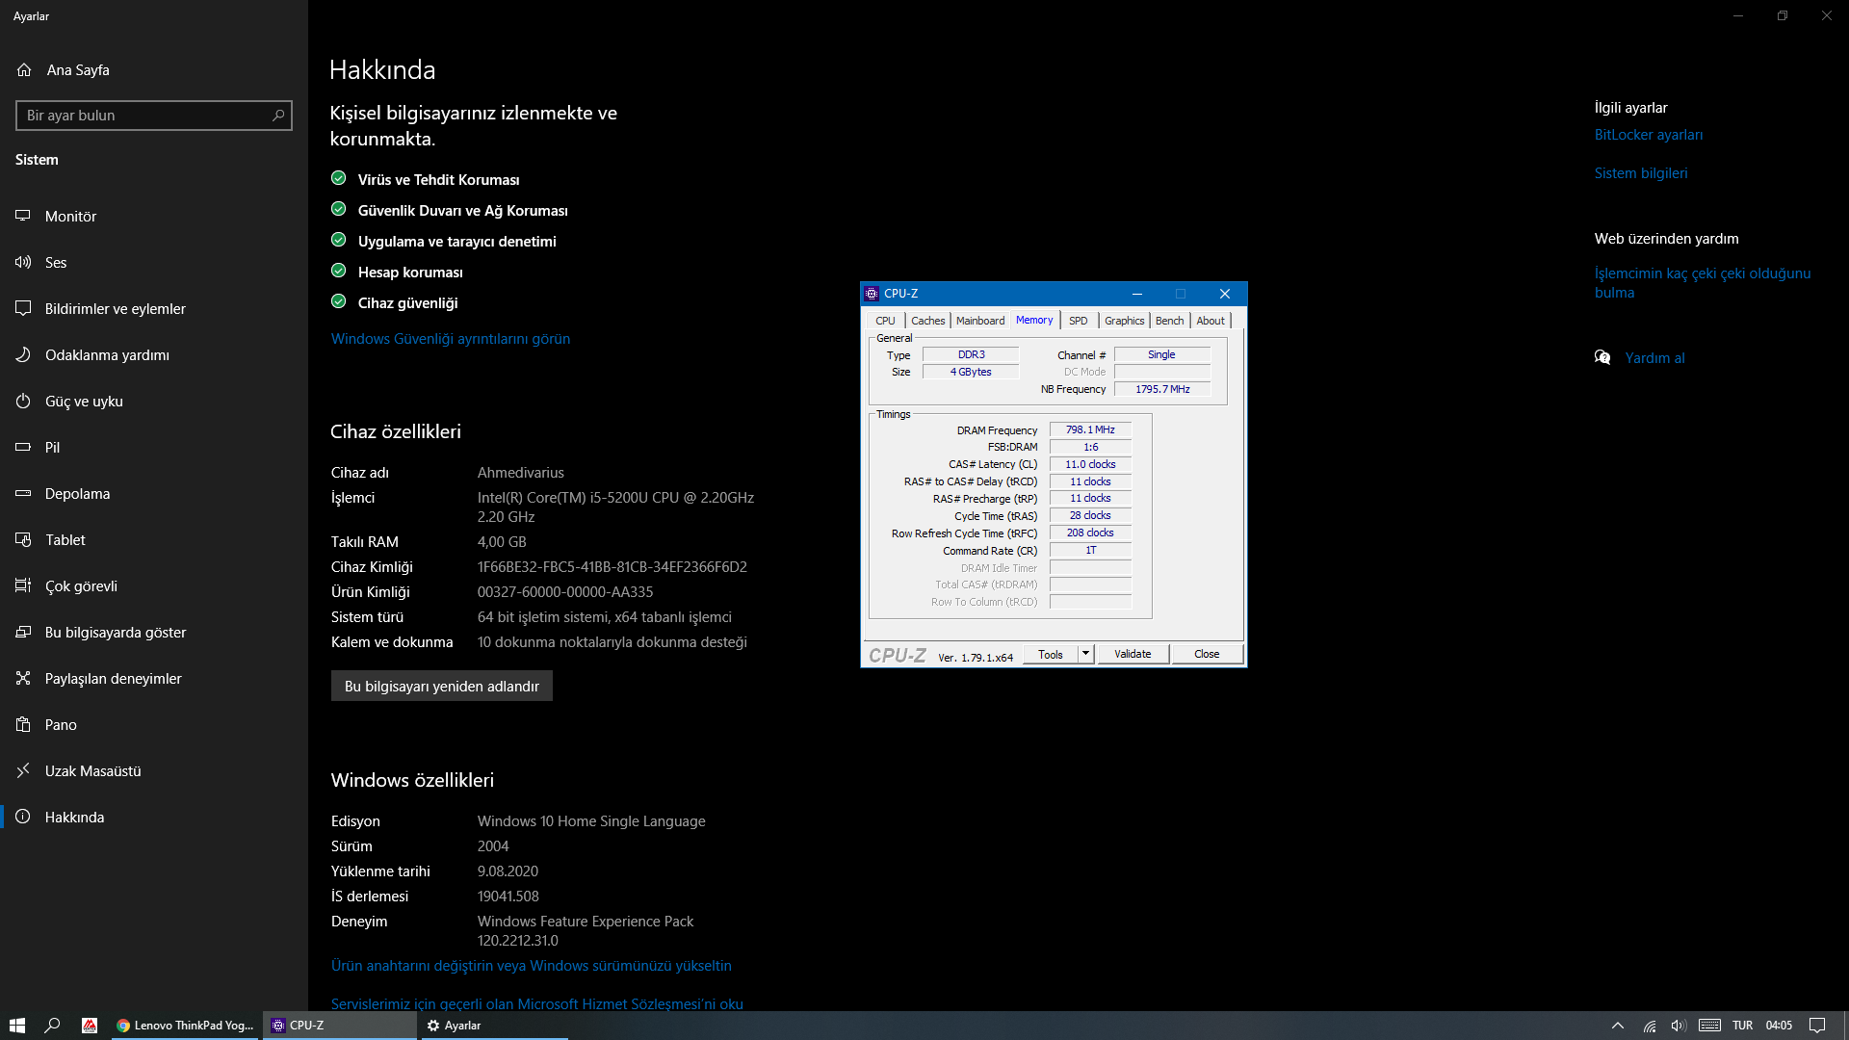
Task: Click the Validate button in CPU-Z
Action: pyautogui.click(x=1133, y=654)
